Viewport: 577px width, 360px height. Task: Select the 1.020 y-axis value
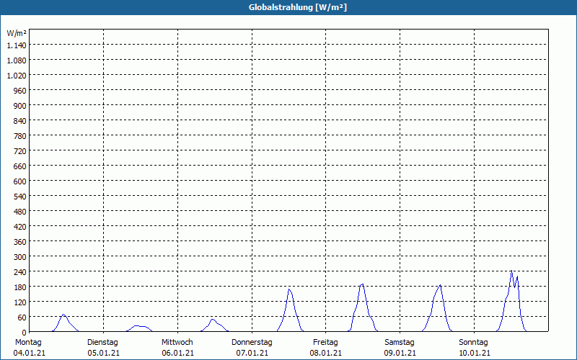[x=17, y=76]
